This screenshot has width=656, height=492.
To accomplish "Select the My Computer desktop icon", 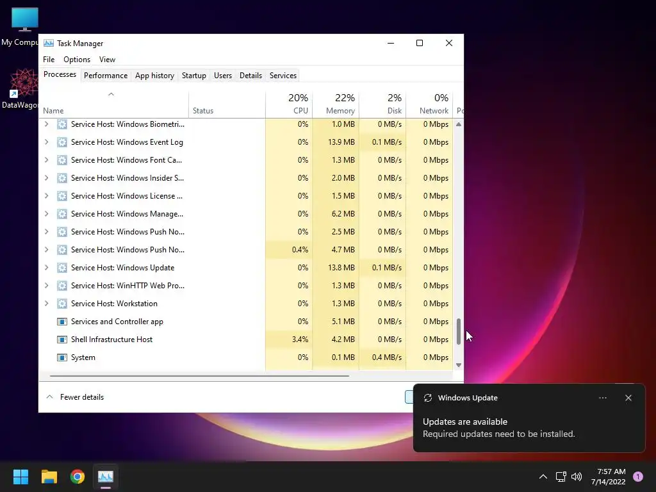I will 20,27.
